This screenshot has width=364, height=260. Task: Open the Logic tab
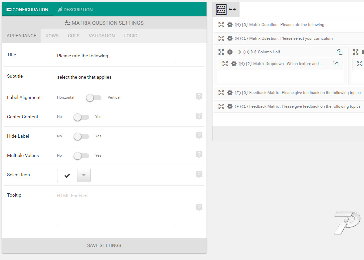coord(130,36)
